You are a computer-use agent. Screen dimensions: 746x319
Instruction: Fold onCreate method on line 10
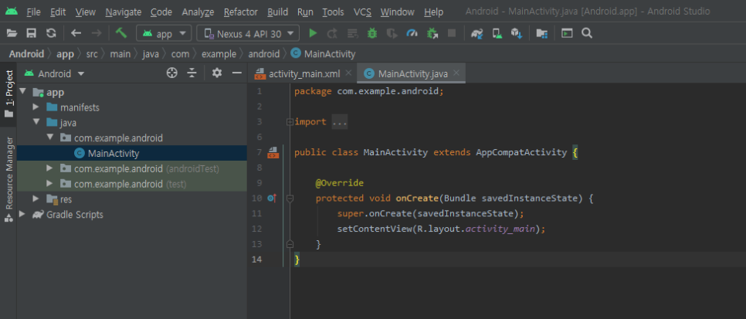pos(290,198)
